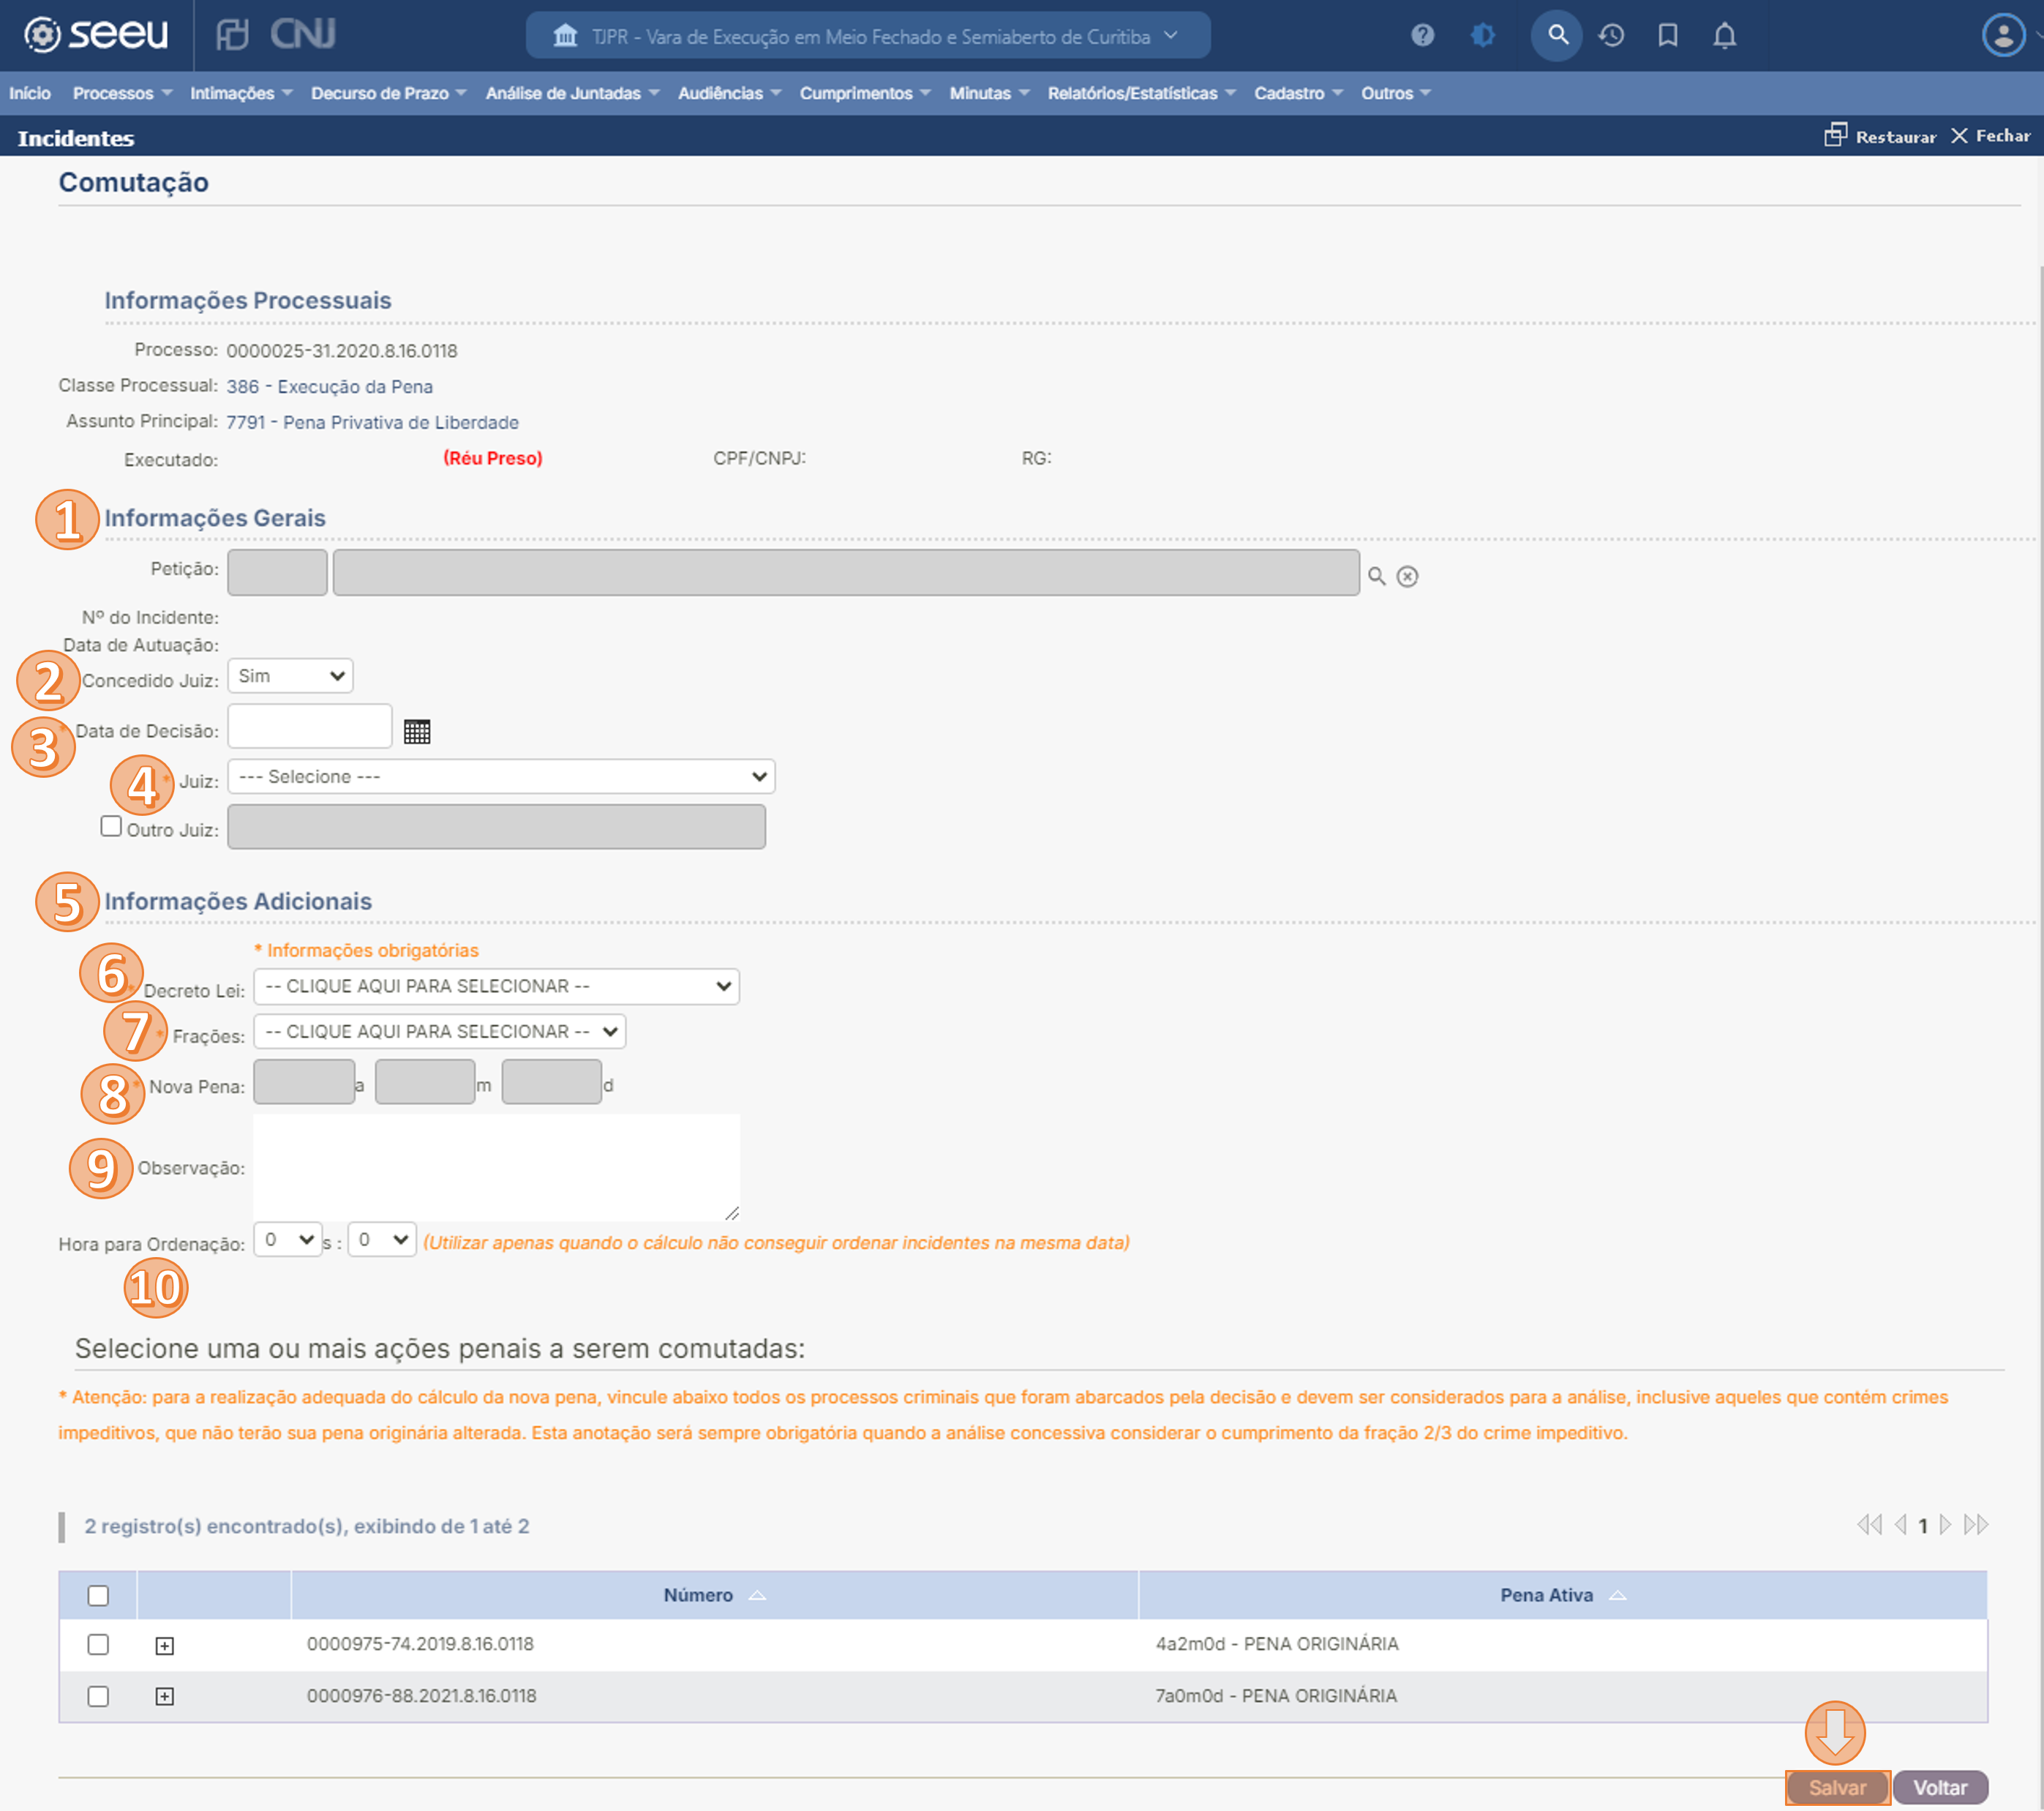Open the history clock icon

coord(1611,36)
